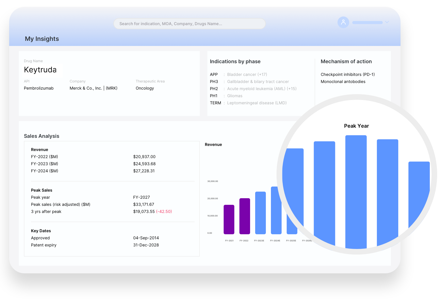Viewport: 444px width, 301px height.
Task: Click the Peak year value FY-2027
Action: (142, 197)
